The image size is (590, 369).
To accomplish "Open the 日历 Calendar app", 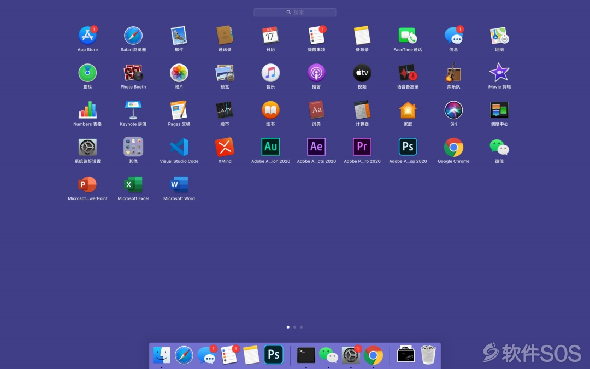I will pos(270,36).
